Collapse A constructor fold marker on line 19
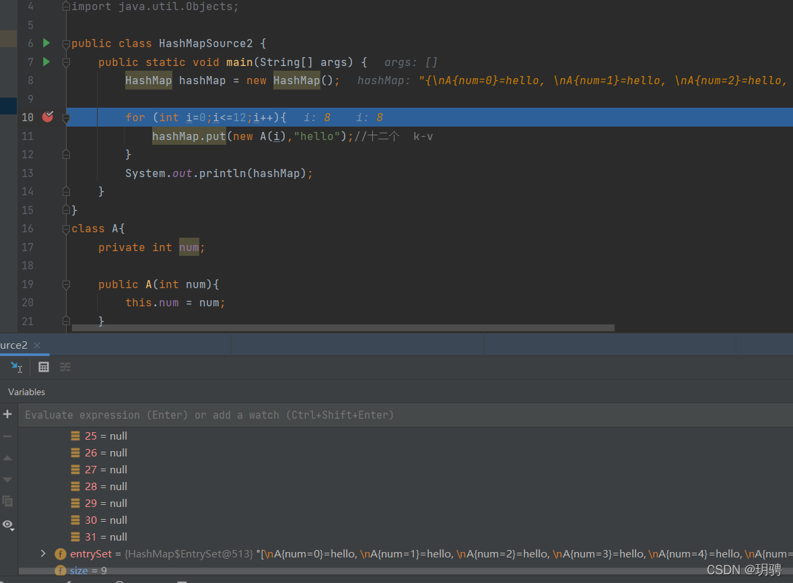Screen dimensions: 793x583 66,285
